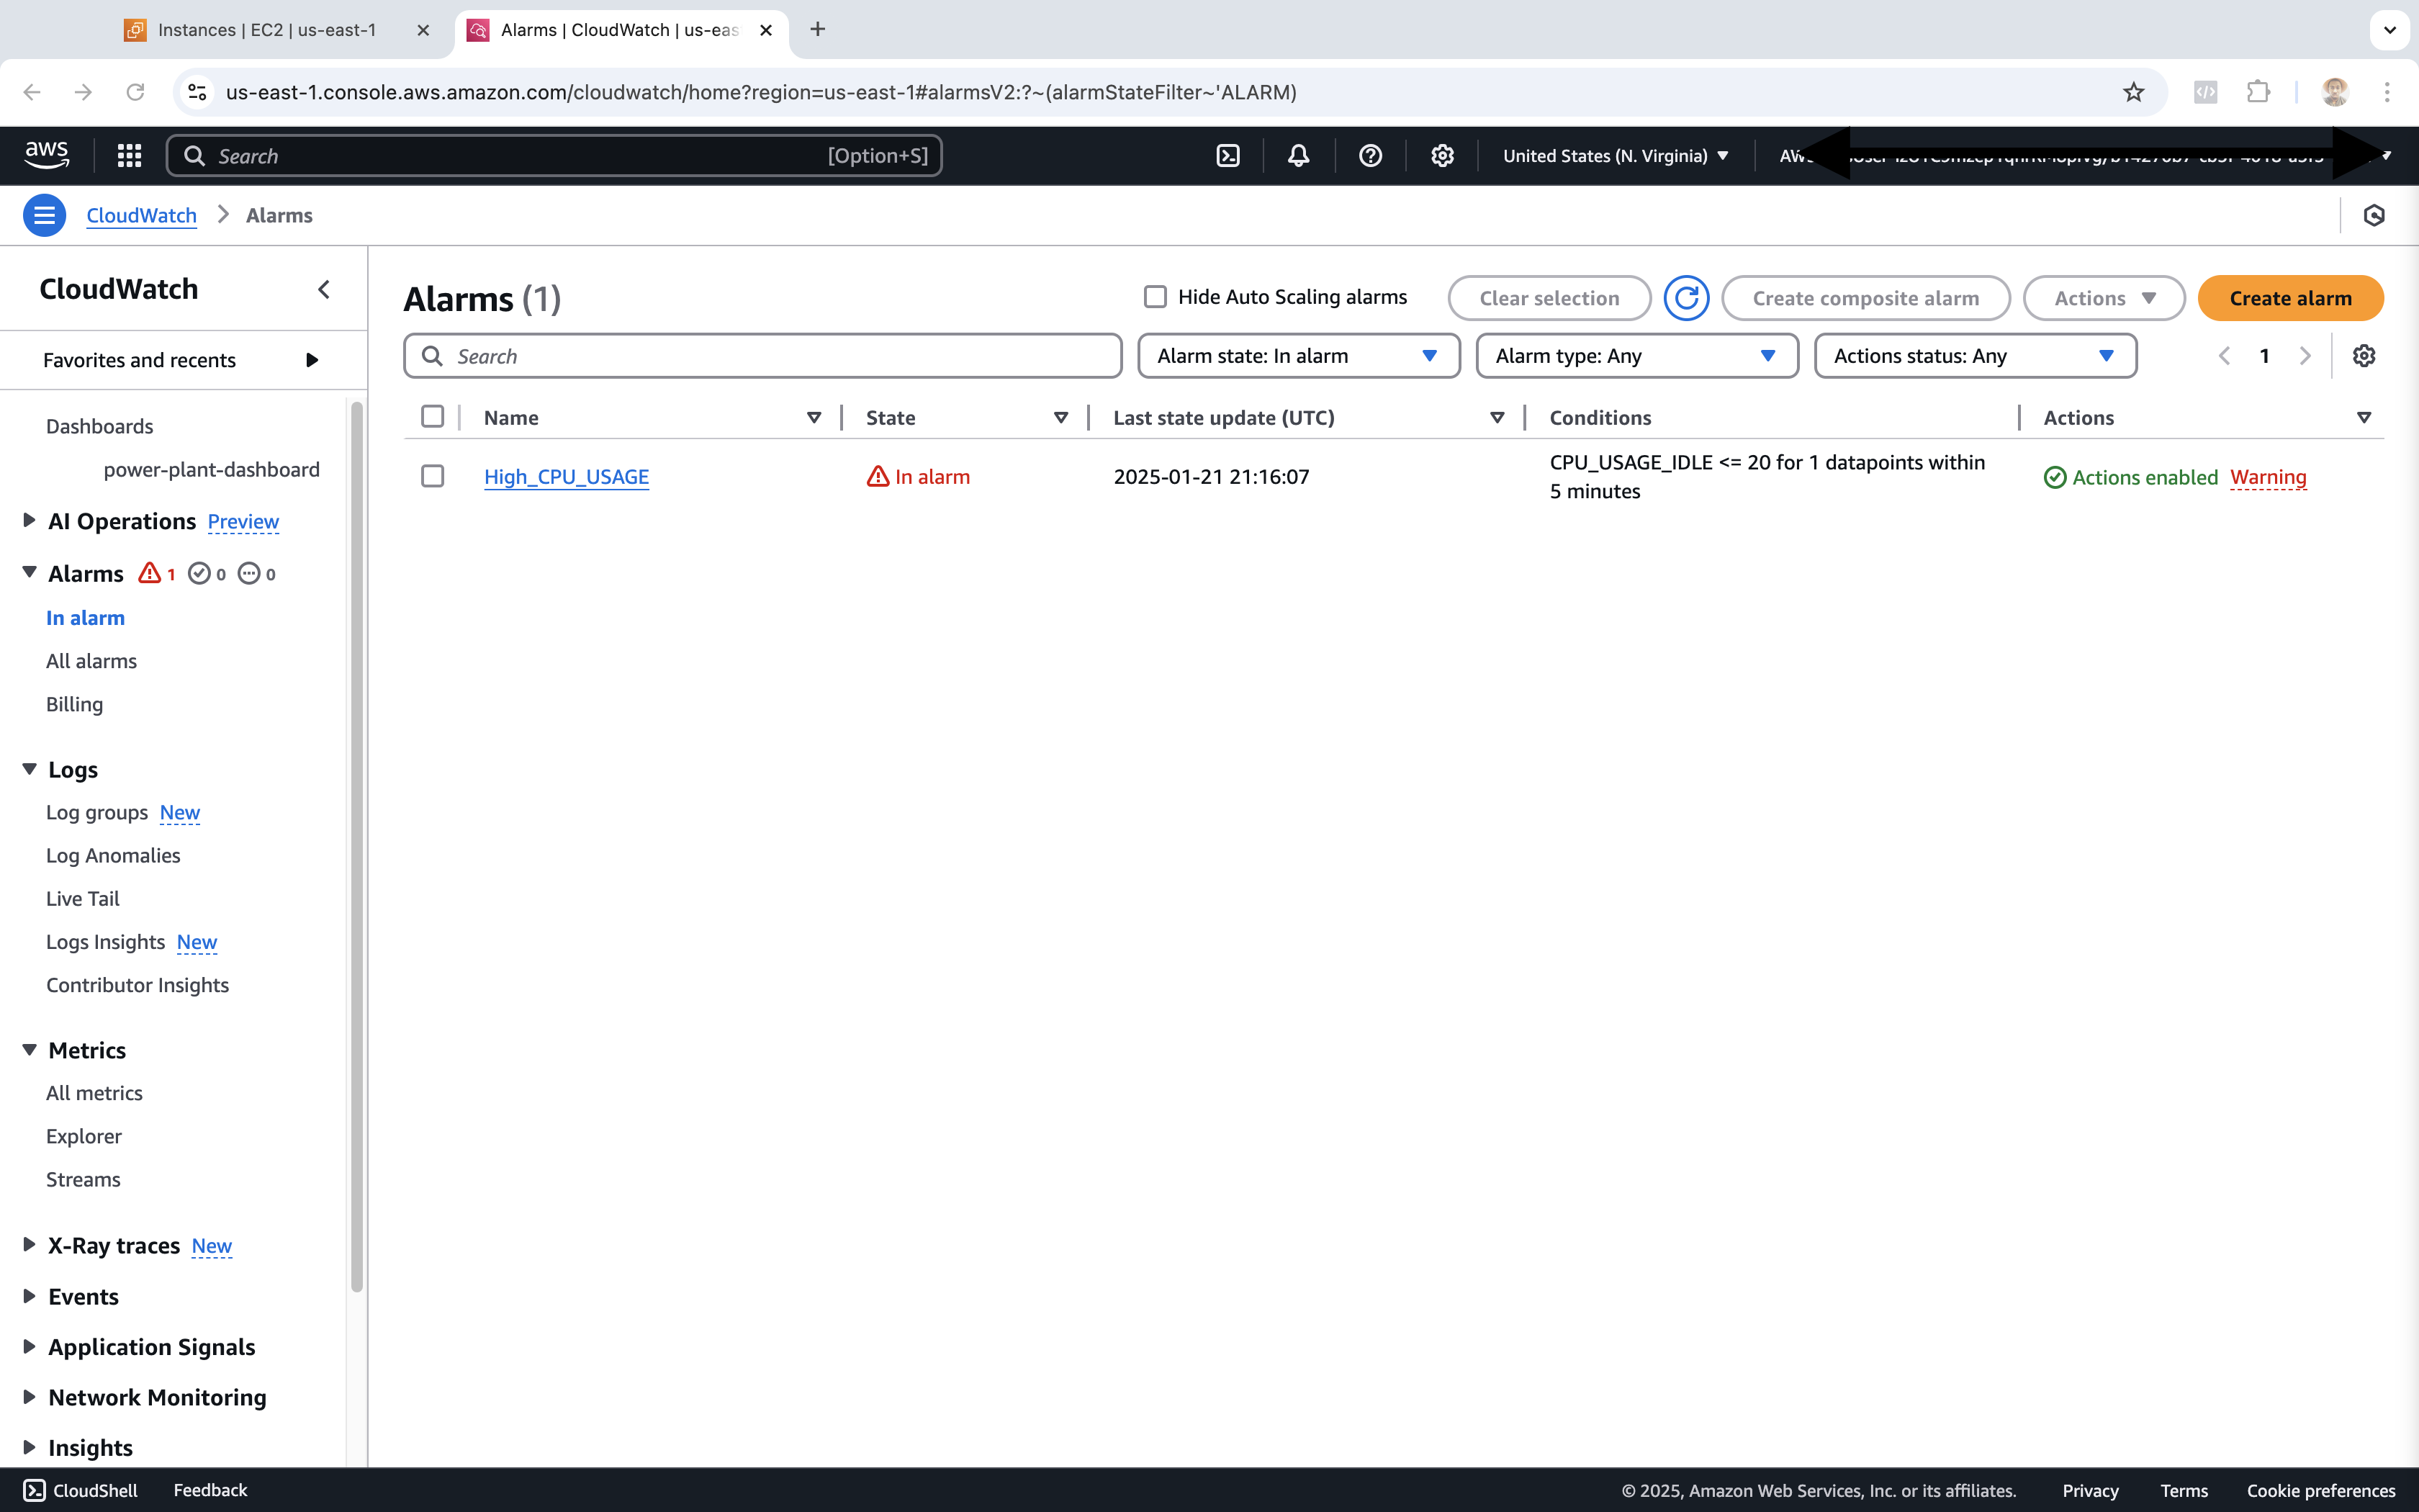Viewport: 2419px width, 1512px height.
Task: Open Dashboards in sidebar
Action: coord(99,426)
